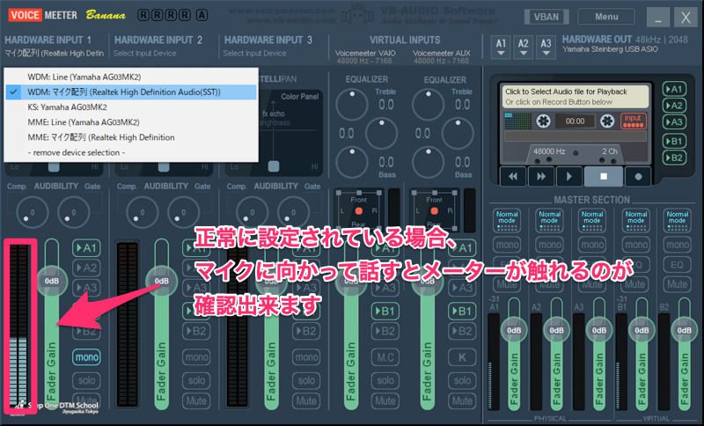Click Gate knob on Hardware Input 2
Viewport: 704px width, 426px height.
[x=183, y=212]
